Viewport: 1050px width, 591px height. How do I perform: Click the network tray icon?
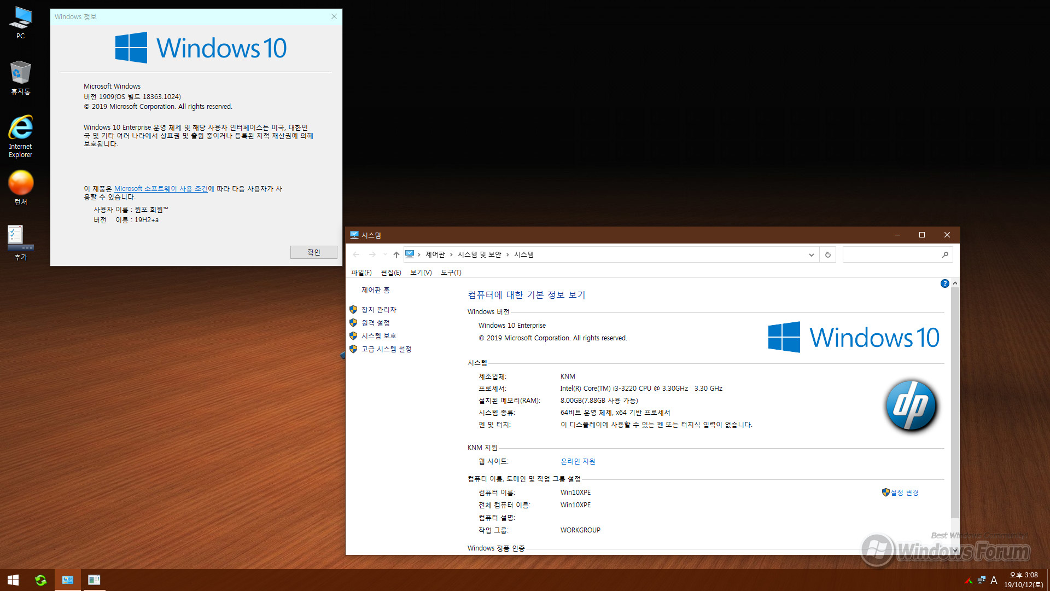(x=982, y=580)
